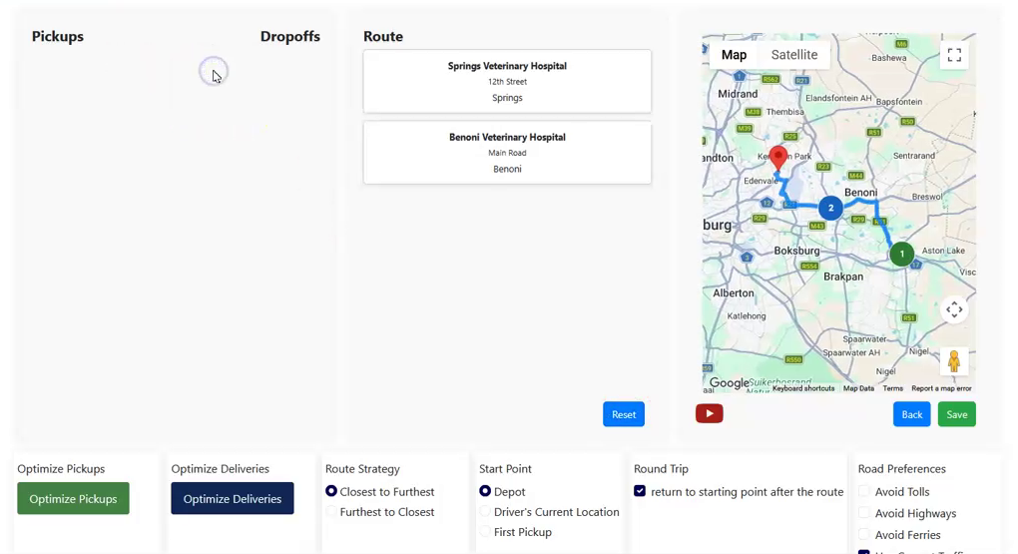The height and width of the screenshot is (554, 1018).
Task: Click Brakpan label on map
Action: 843,277
